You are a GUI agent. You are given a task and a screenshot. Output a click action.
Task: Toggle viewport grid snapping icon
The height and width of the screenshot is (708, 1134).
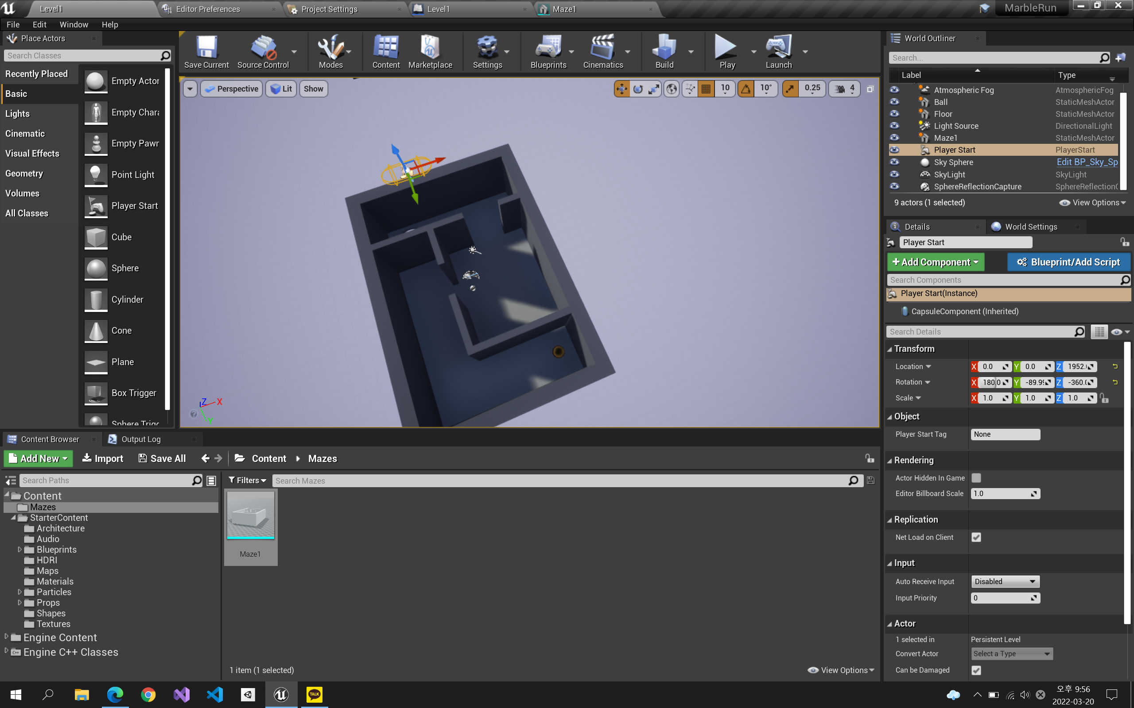[706, 88]
